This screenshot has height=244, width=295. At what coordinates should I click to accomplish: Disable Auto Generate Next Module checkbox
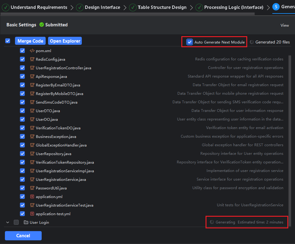(190, 42)
